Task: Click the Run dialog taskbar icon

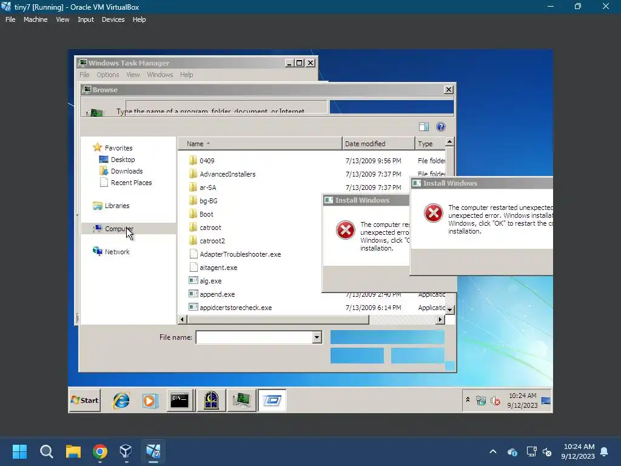Action: 272,400
